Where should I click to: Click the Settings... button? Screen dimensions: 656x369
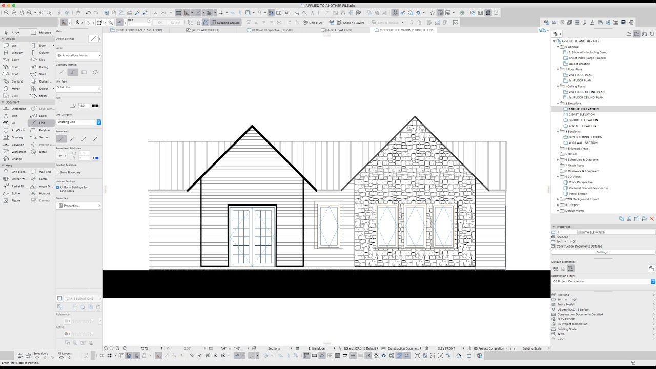[603, 252]
